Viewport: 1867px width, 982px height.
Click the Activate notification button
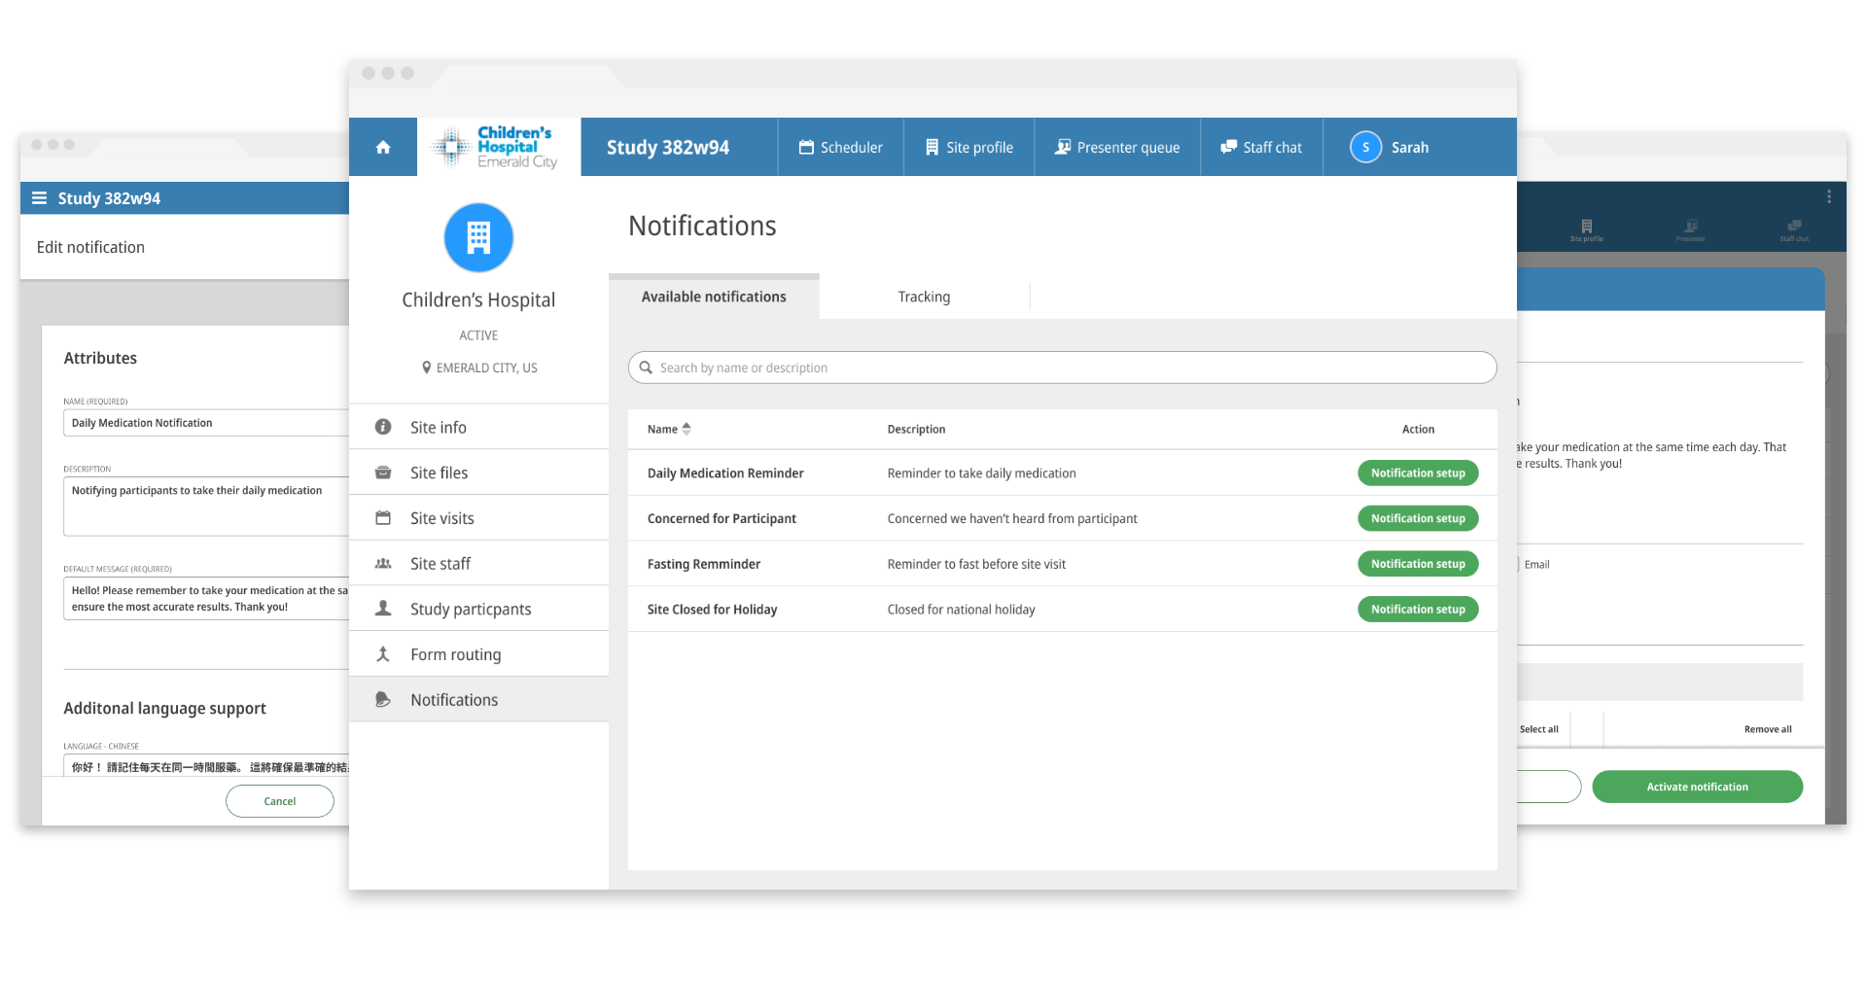tap(1697, 787)
